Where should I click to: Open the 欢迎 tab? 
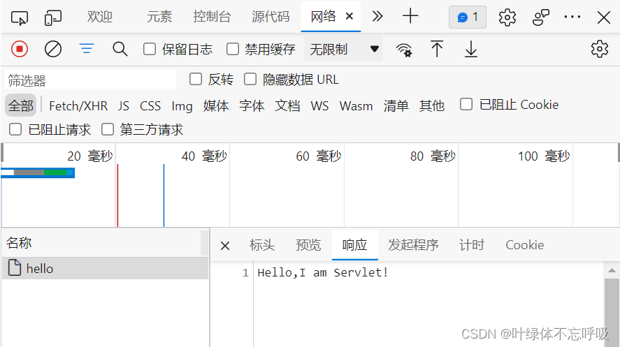pyautogui.click(x=100, y=17)
